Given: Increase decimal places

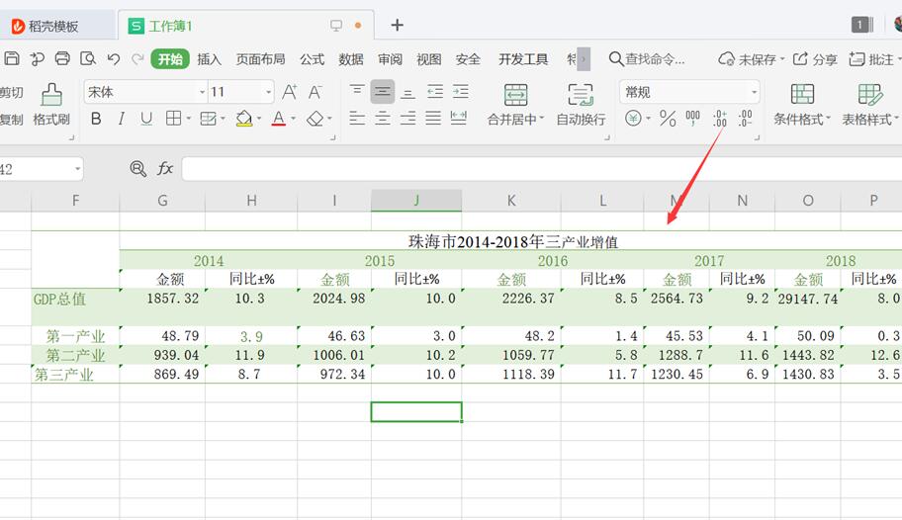Looking at the screenshot, I should pyautogui.click(x=720, y=119).
